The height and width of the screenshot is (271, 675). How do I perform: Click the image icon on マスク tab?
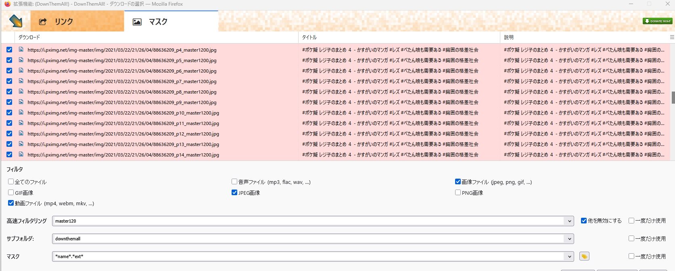137,22
